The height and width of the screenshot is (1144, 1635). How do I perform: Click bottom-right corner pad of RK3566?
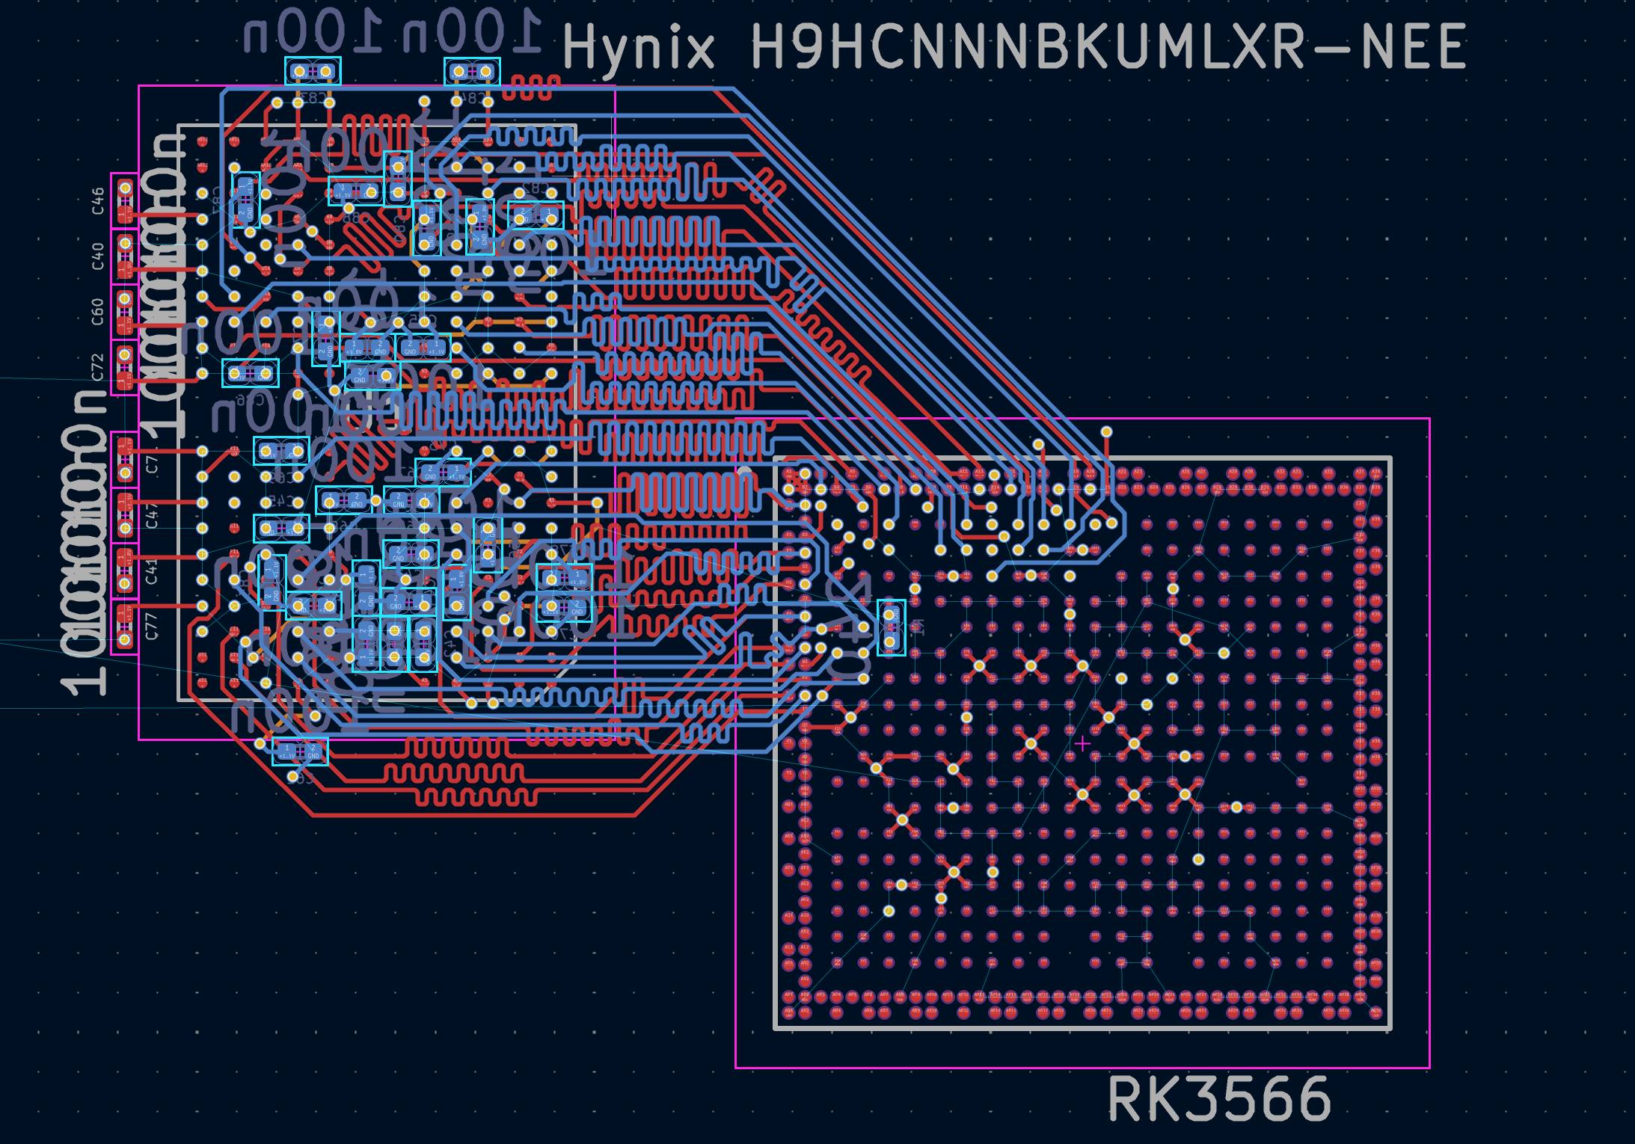(x=1375, y=1012)
